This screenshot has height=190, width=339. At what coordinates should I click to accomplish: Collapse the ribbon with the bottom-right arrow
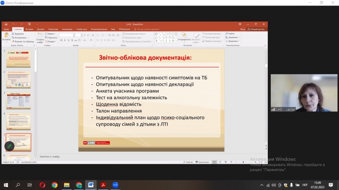(x=265, y=45)
